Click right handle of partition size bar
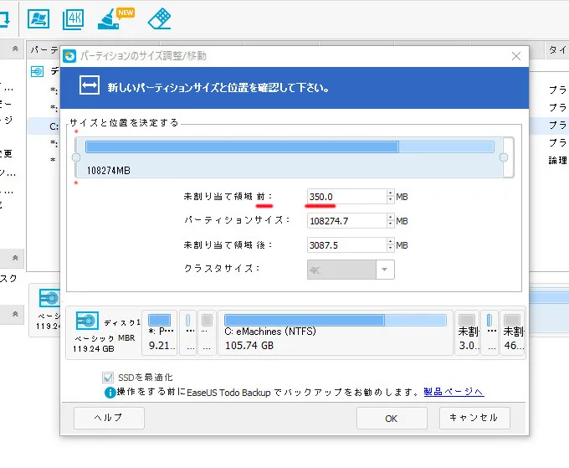Screen dimensions: 569x468 pyautogui.click(x=504, y=157)
